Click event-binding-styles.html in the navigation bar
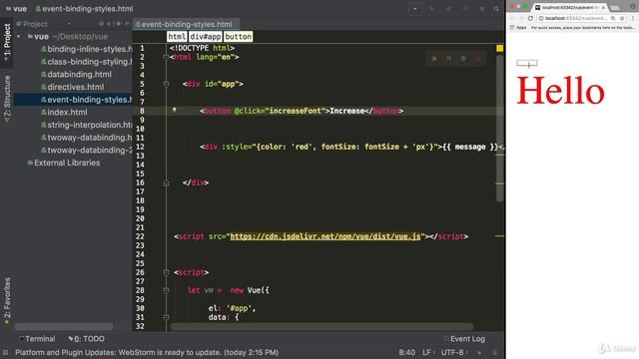 pyautogui.click(x=84, y=9)
